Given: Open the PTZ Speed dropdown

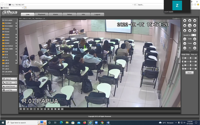Looking at the screenshot, I should tap(193, 35).
